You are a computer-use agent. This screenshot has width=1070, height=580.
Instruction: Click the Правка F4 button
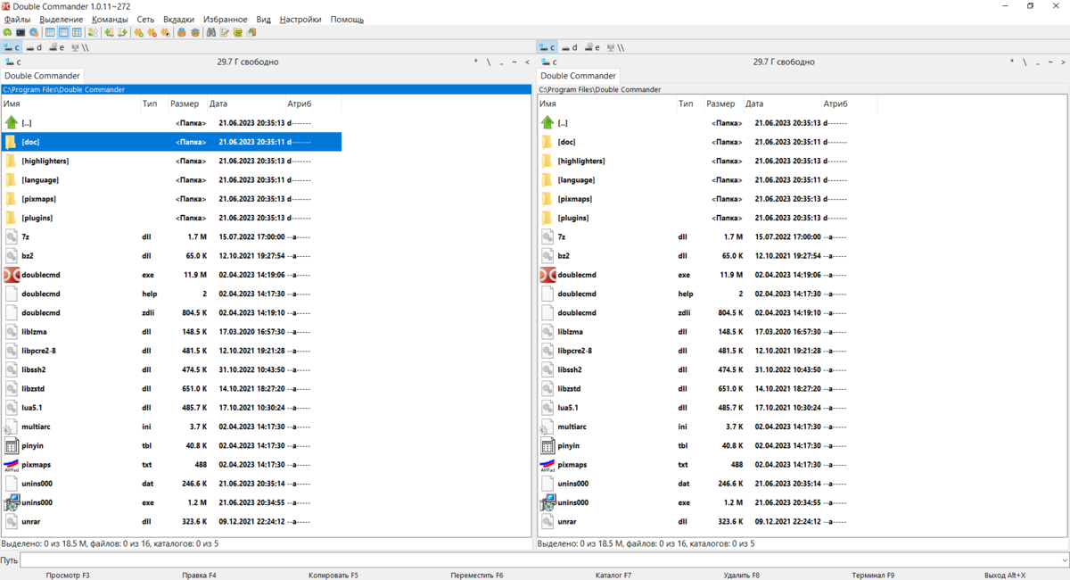(x=199, y=575)
